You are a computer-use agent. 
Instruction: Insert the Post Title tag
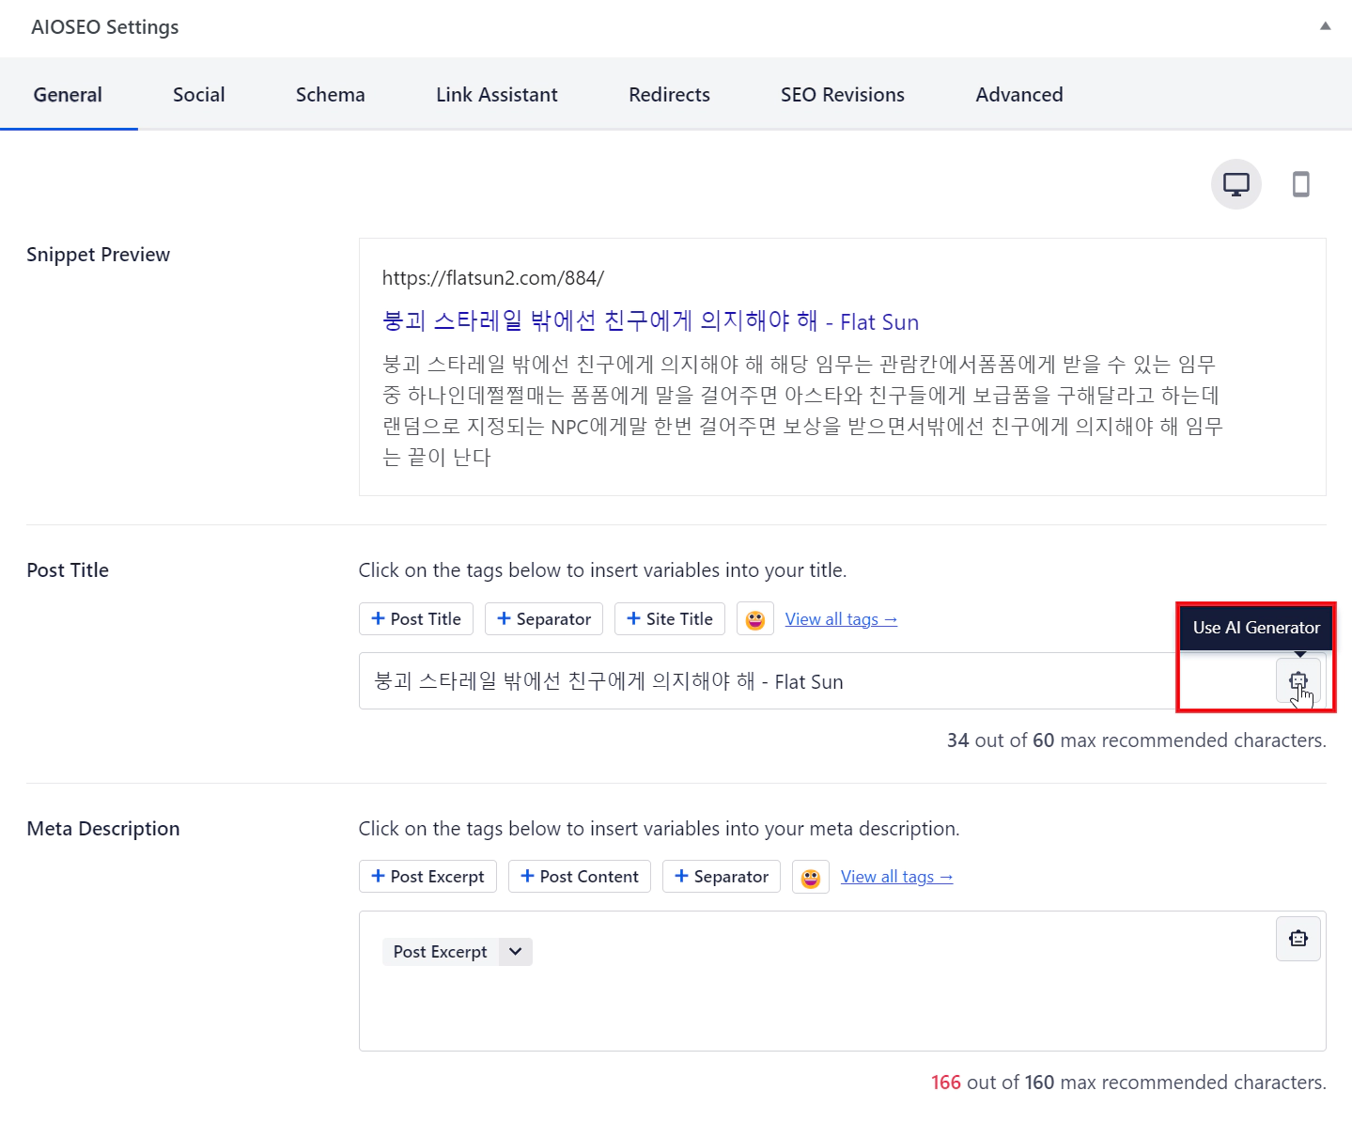click(416, 619)
